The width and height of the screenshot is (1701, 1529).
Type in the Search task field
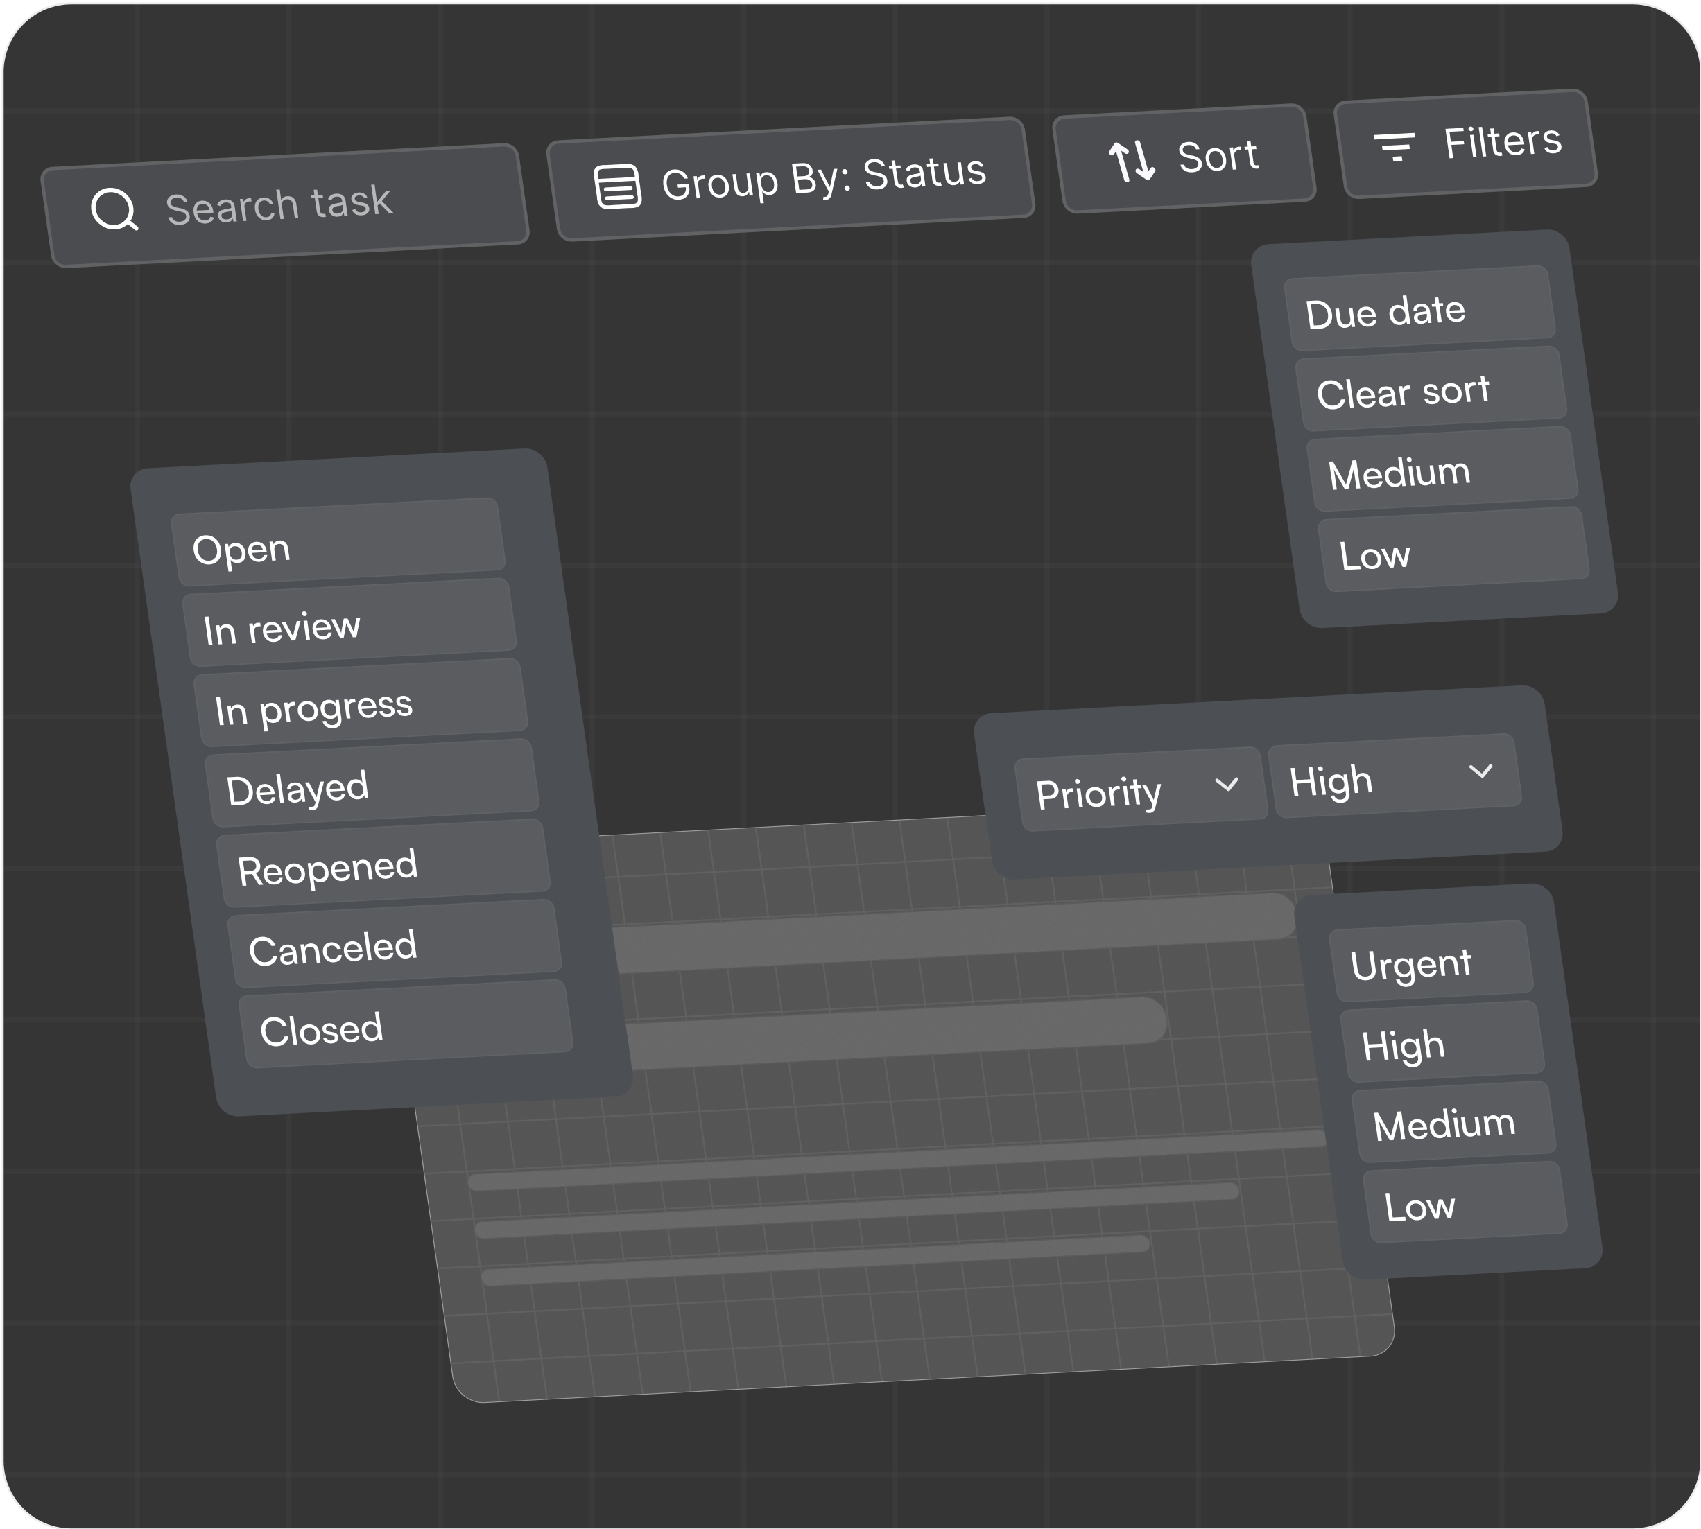pyautogui.click(x=320, y=204)
